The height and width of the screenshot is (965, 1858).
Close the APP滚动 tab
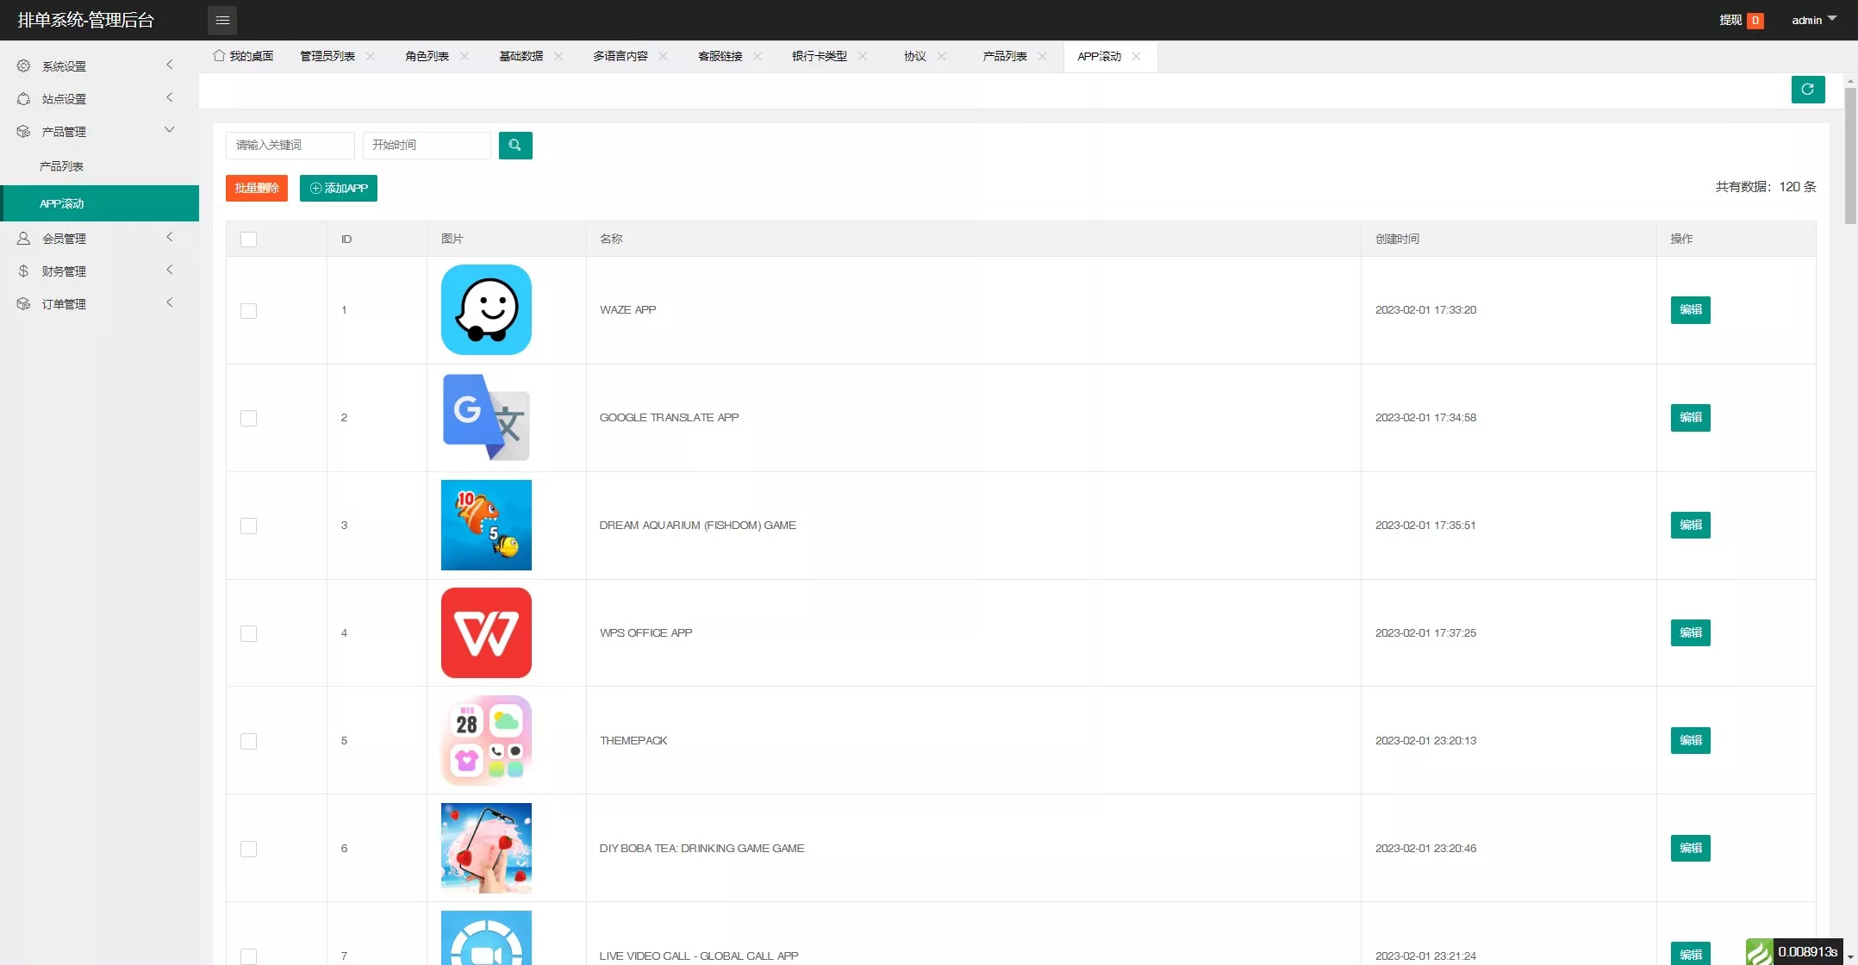pyautogui.click(x=1137, y=56)
